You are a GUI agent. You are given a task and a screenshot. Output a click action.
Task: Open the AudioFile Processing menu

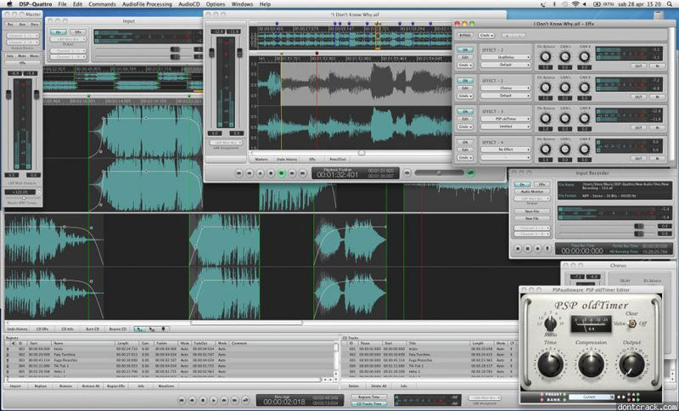click(147, 4)
